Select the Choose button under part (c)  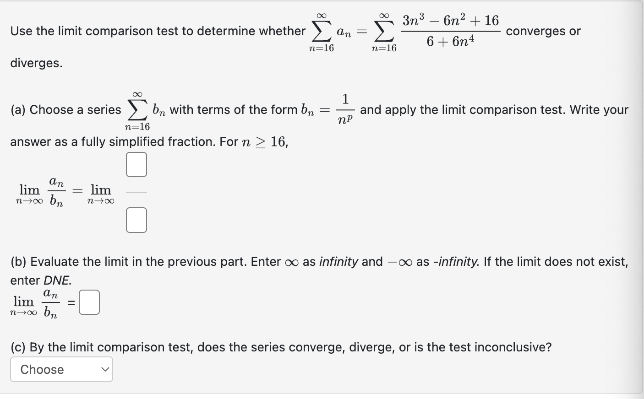pos(61,369)
